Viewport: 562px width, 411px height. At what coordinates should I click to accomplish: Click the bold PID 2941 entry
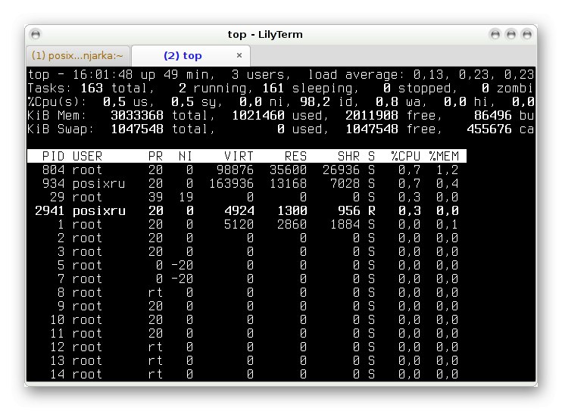50,210
